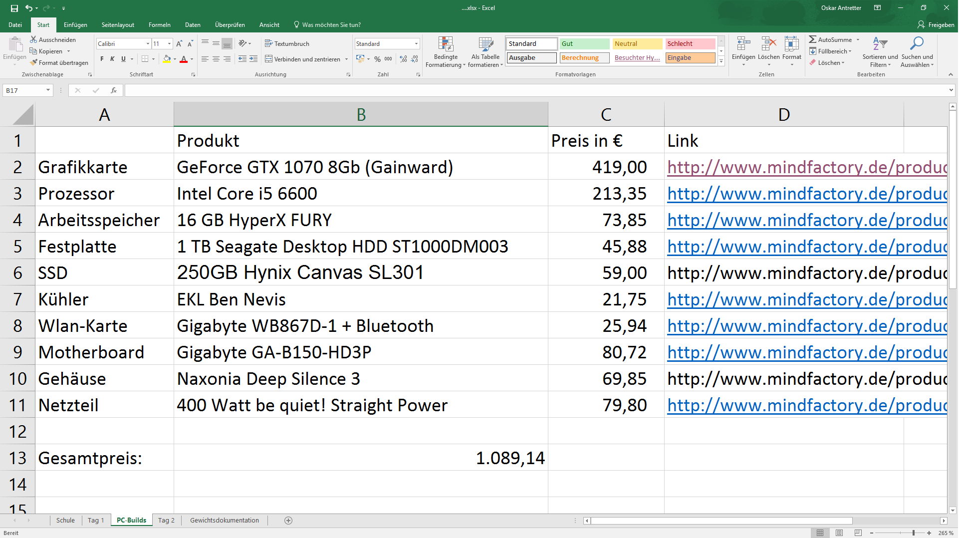Open Sortieren und Filtern

(880, 51)
